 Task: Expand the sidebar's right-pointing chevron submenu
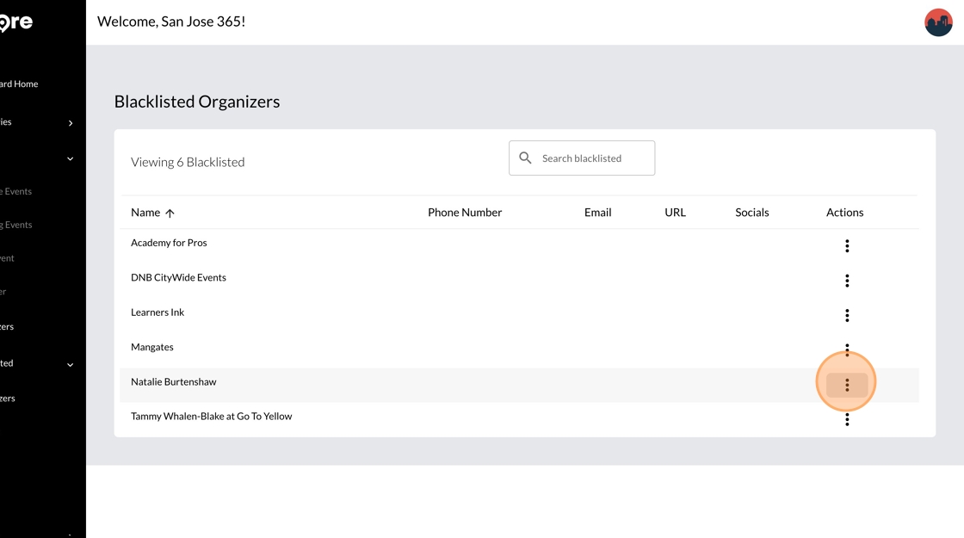coord(71,123)
